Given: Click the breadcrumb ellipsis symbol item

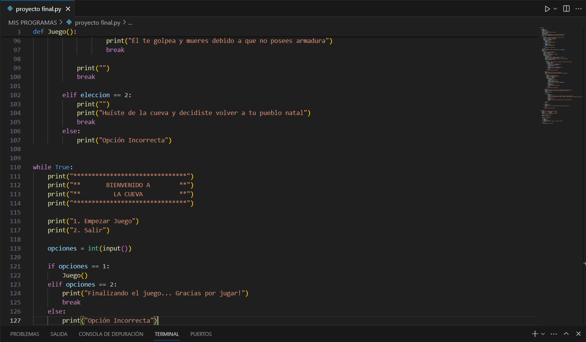Looking at the screenshot, I should pos(130,22).
